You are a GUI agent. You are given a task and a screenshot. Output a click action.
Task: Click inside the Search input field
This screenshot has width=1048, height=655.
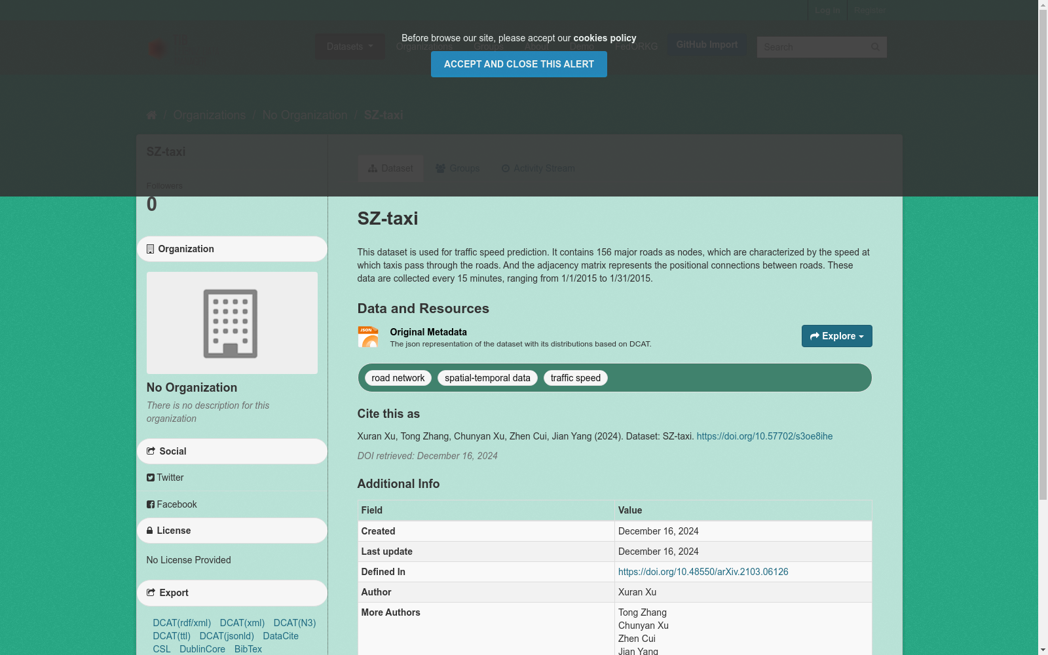(x=812, y=47)
